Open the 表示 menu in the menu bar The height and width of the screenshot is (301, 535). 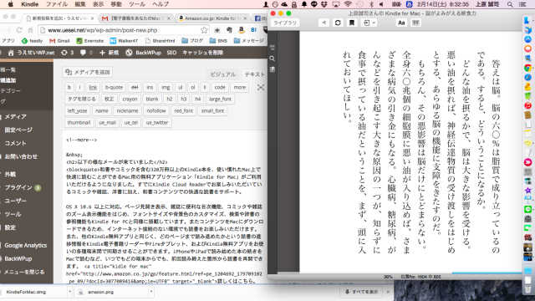pyautogui.click(x=99, y=4)
